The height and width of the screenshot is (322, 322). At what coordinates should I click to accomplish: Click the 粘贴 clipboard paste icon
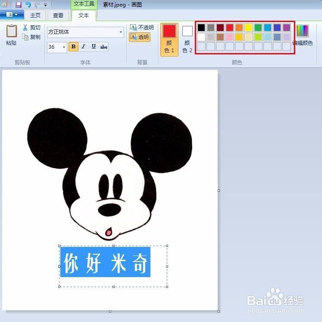tap(11, 31)
